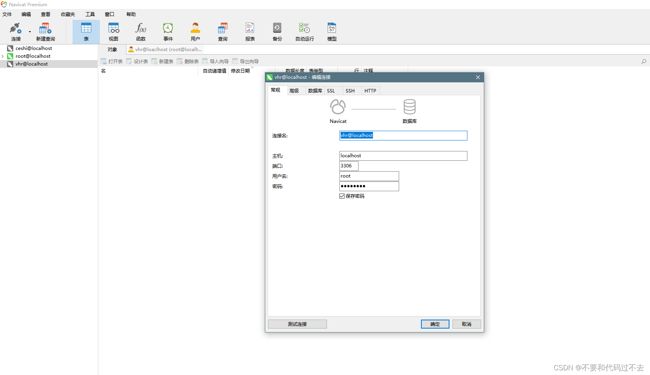The height and width of the screenshot is (375, 650).
Task: Open the 工具 menu
Action: [x=90, y=14]
